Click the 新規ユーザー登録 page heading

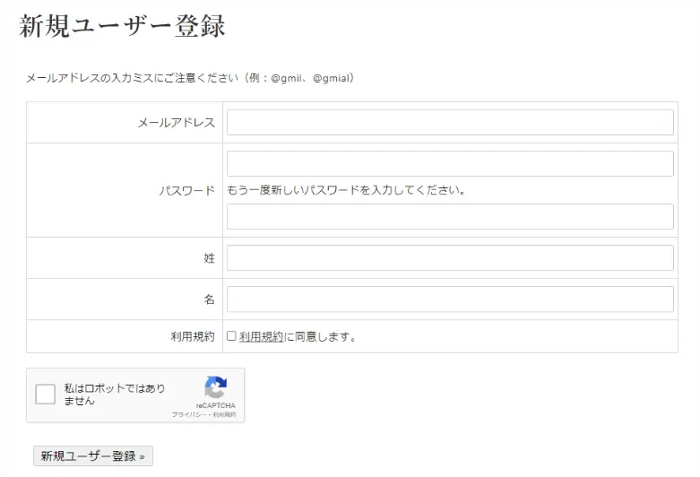[x=122, y=26]
